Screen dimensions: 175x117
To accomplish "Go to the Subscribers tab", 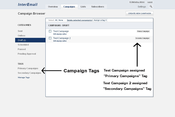I will tap(98, 6).
